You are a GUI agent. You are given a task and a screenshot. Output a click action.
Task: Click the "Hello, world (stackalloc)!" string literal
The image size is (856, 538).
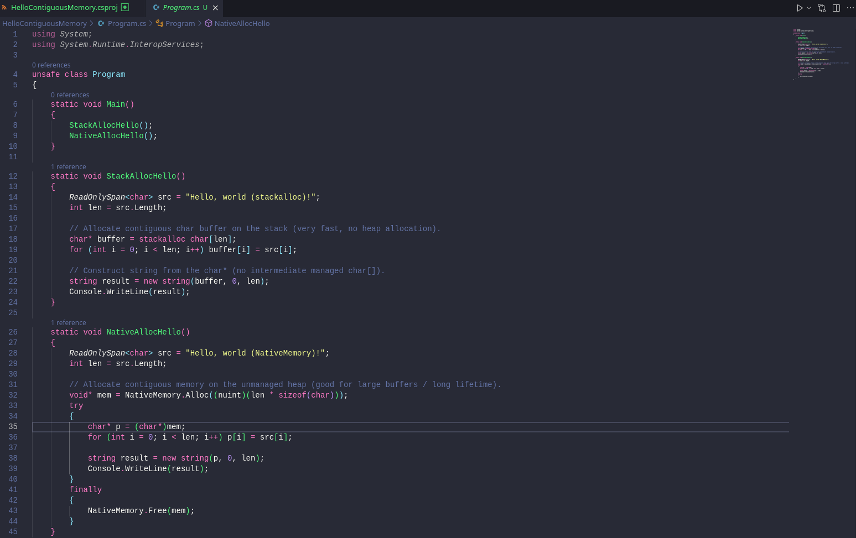[251, 197]
